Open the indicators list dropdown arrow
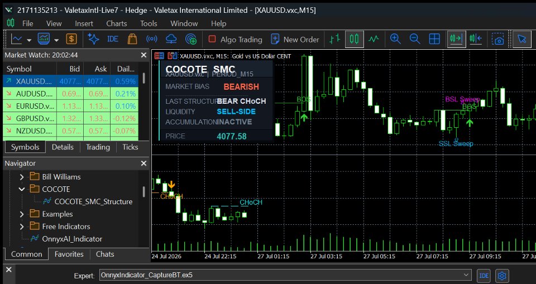The width and height of the screenshot is (536, 284). [x=56, y=40]
